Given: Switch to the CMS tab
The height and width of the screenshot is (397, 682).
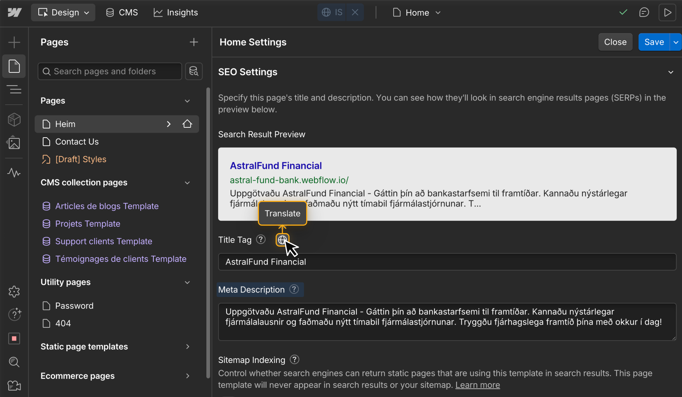Looking at the screenshot, I should (x=121, y=12).
